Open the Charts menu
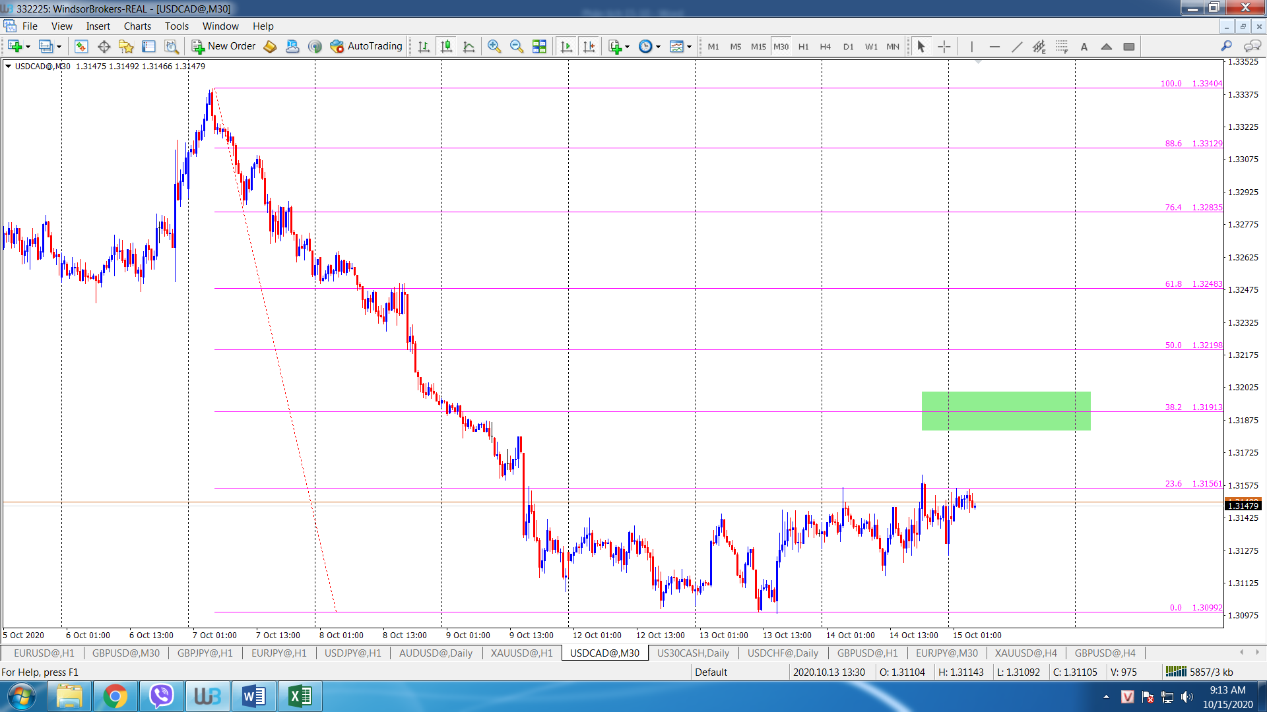The width and height of the screenshot is (1267, 712). 137,26
